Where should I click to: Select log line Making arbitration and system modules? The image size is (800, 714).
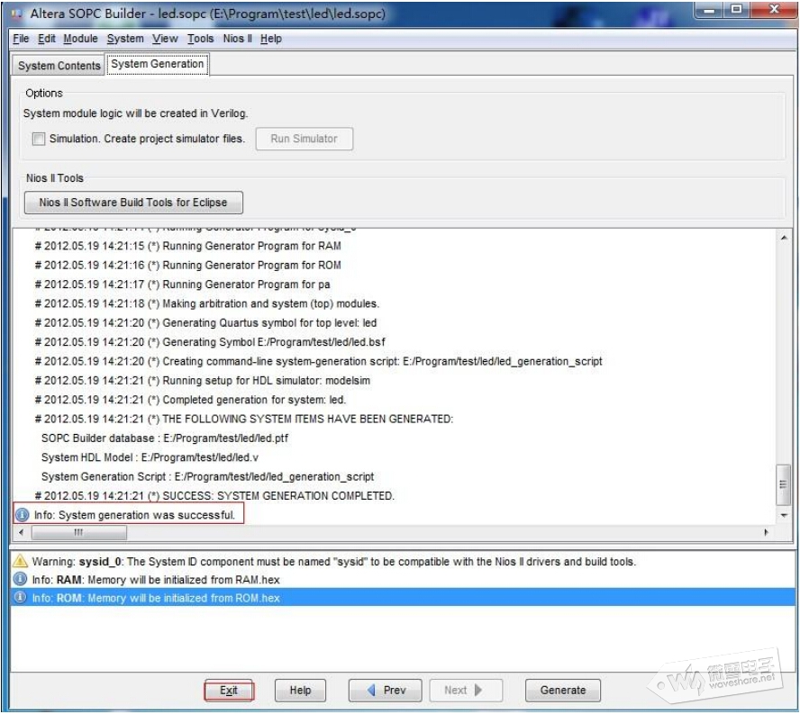tap(206, 304)
